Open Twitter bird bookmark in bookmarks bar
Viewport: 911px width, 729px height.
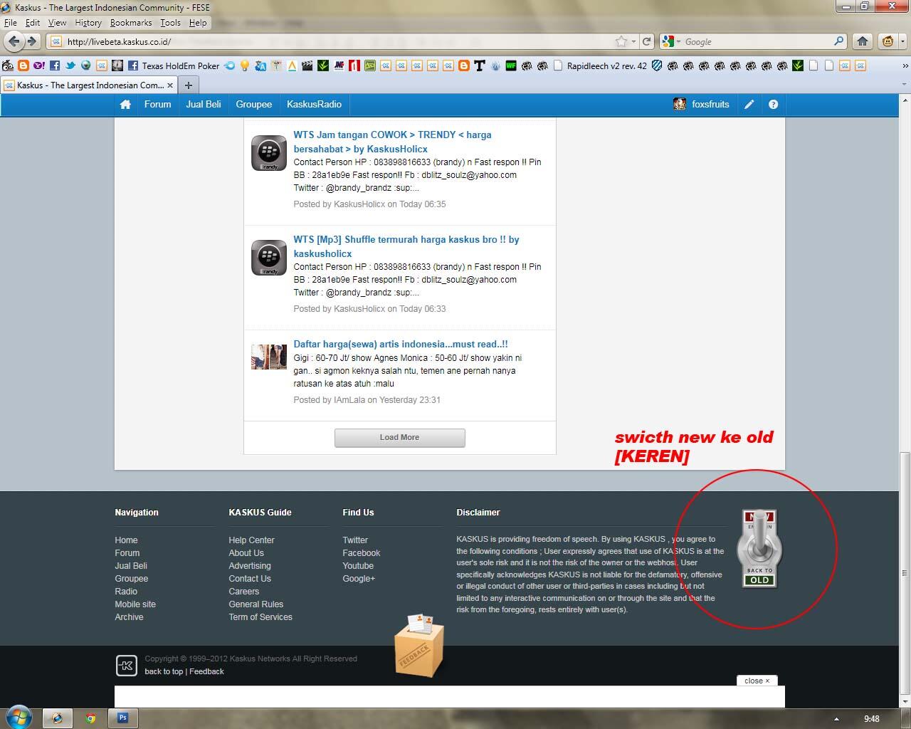pyautogui.click(x=70, y=65)
